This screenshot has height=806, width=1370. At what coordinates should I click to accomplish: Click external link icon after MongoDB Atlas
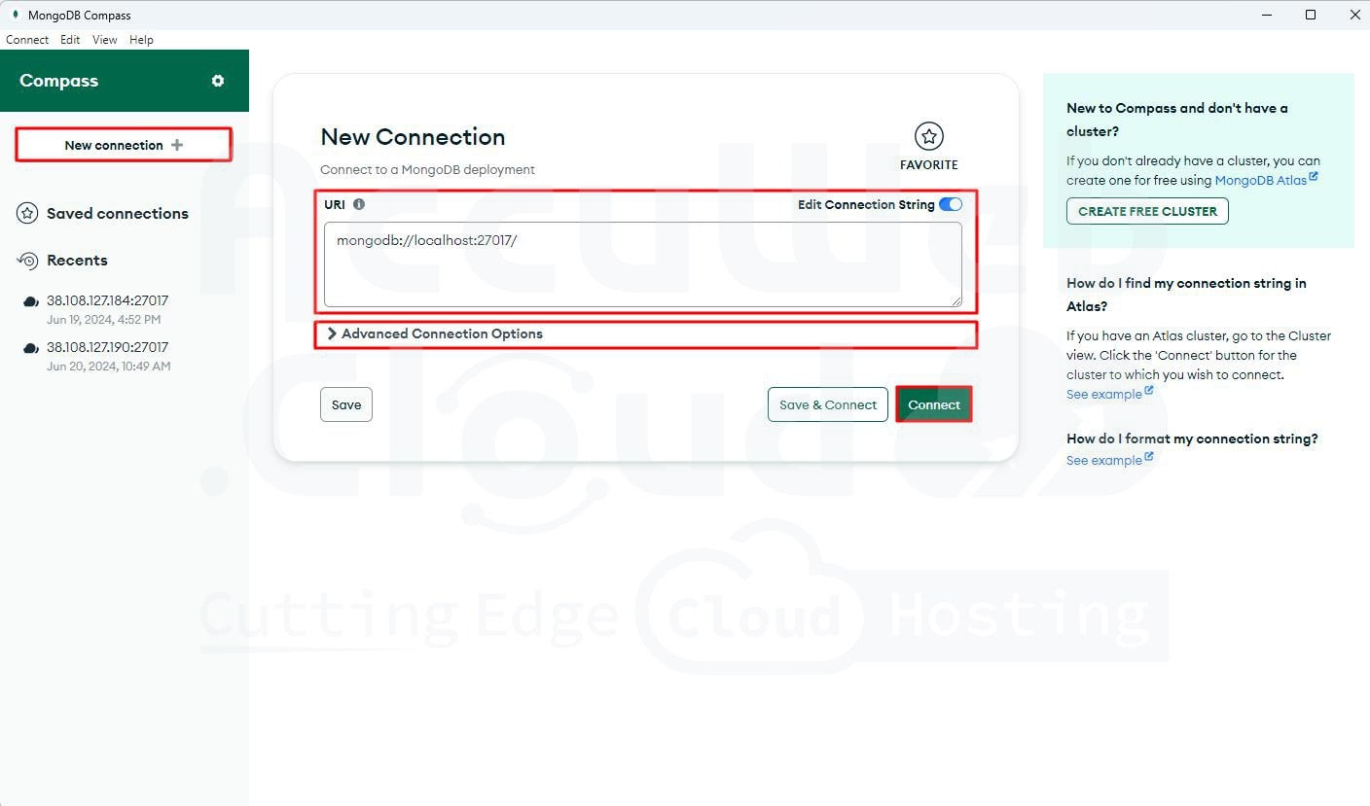click(1314, 177)
